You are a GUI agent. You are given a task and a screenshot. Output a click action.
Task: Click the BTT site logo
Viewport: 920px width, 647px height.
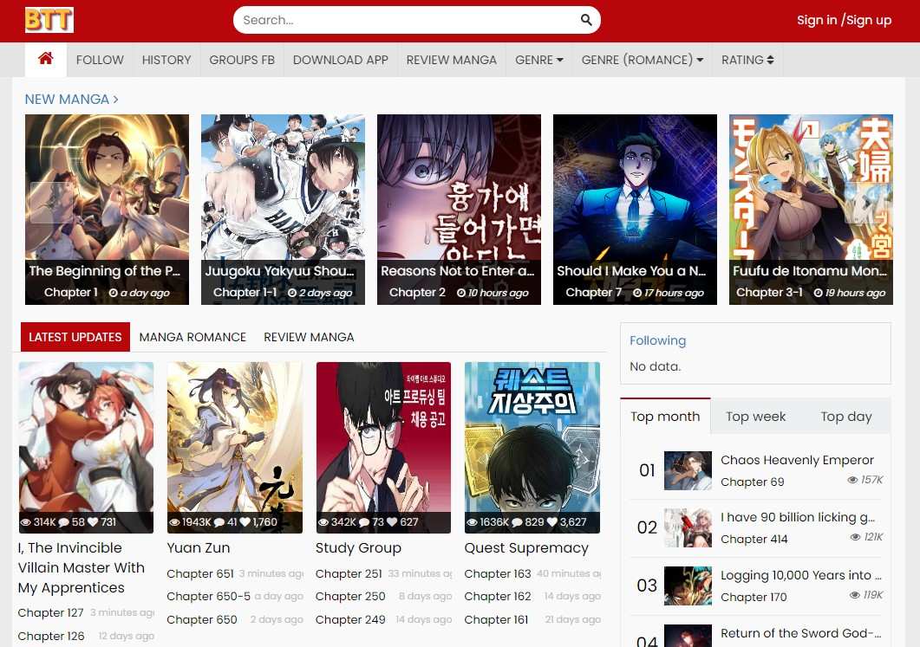pyautogui.click(x=49, y=20)
